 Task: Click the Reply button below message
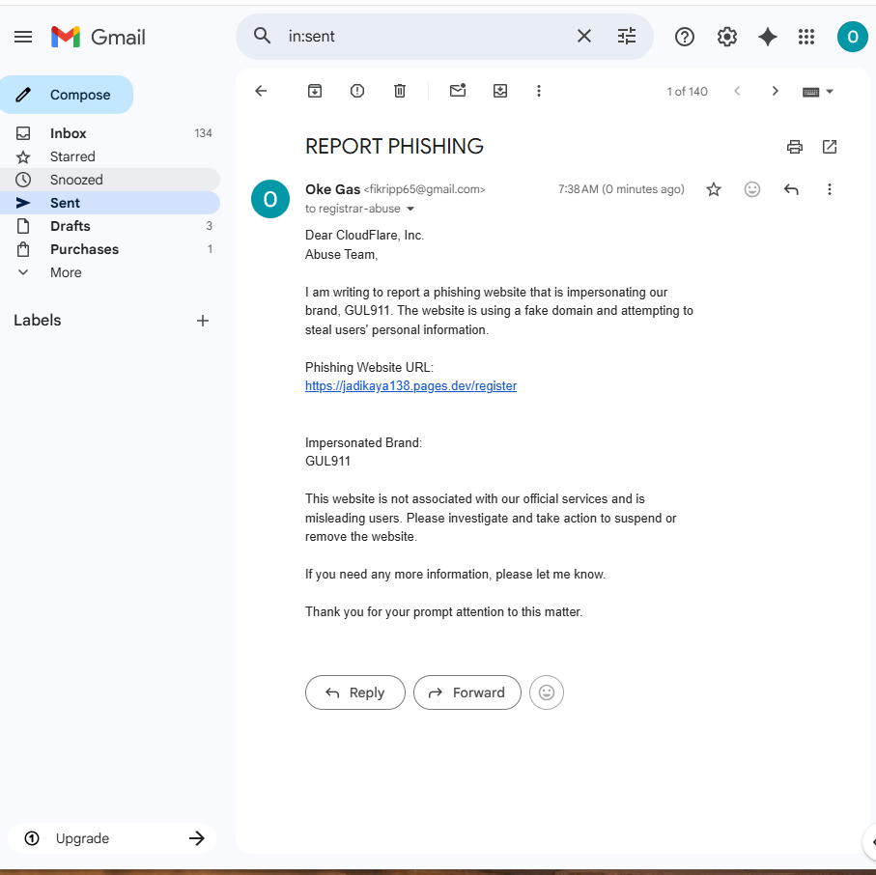tap(355, 692)
